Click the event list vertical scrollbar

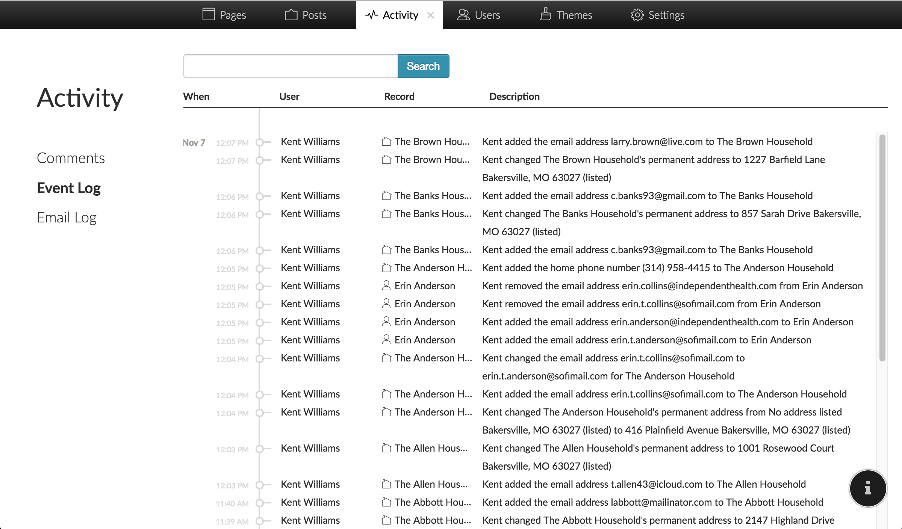(882, 248)
